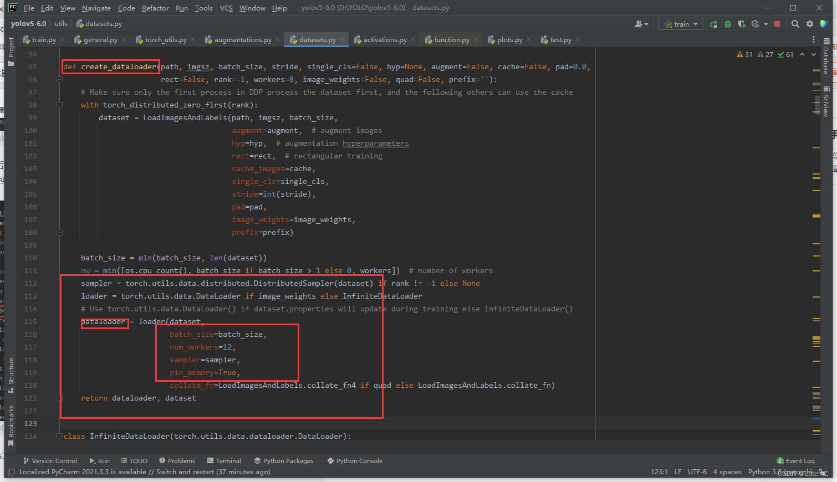
Task: Open the Event Log panel
Action: tap(795, 461)
